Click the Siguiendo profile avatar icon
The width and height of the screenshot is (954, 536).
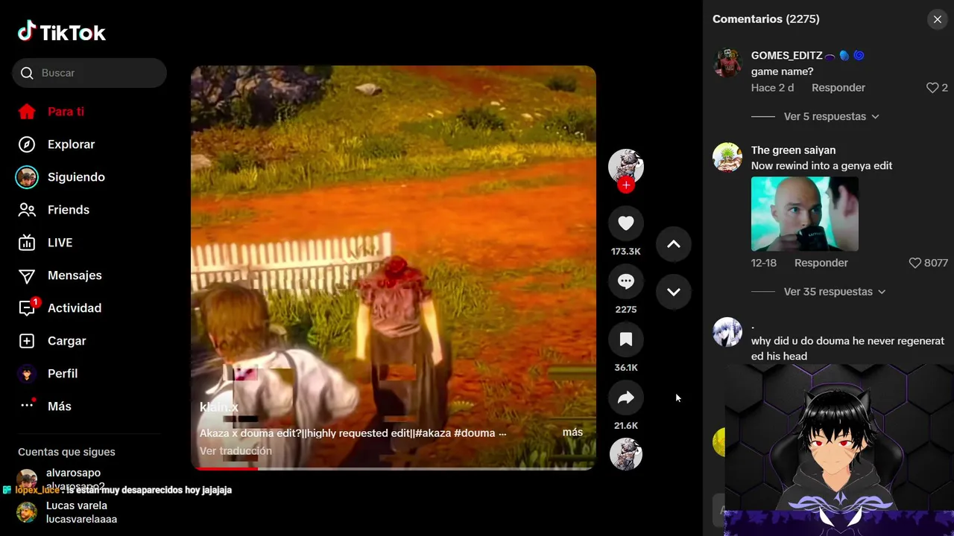pos(27,177)
